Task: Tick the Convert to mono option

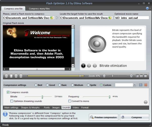Action: click(70, 101)
